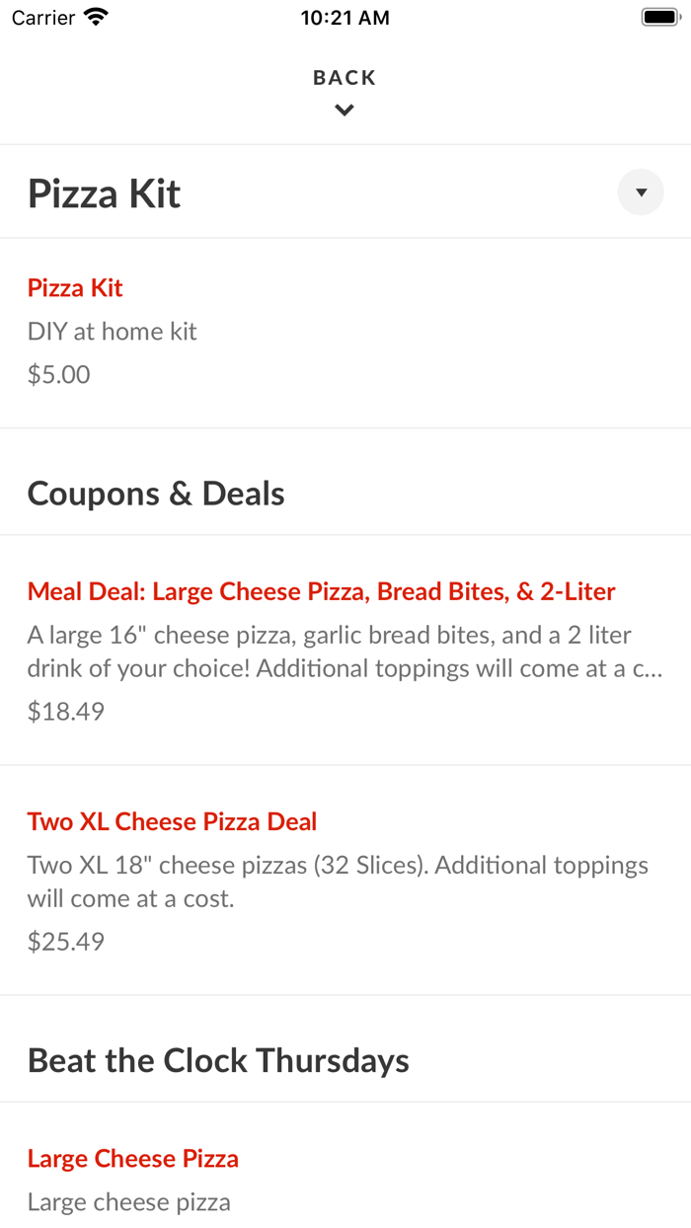
Task: Select the $5.00 Pizza Kit price
Action: coord(58,373)
